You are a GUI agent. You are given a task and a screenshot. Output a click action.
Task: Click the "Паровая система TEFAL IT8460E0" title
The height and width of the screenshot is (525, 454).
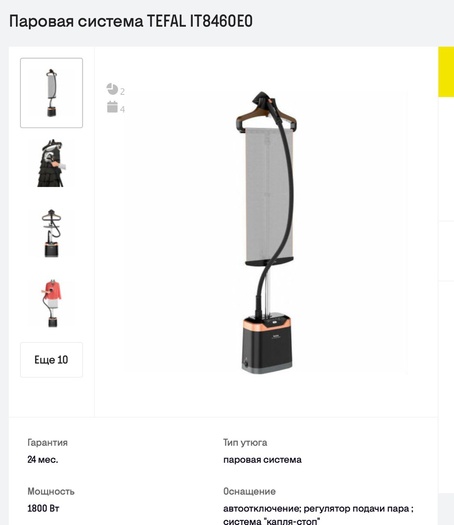131,21
